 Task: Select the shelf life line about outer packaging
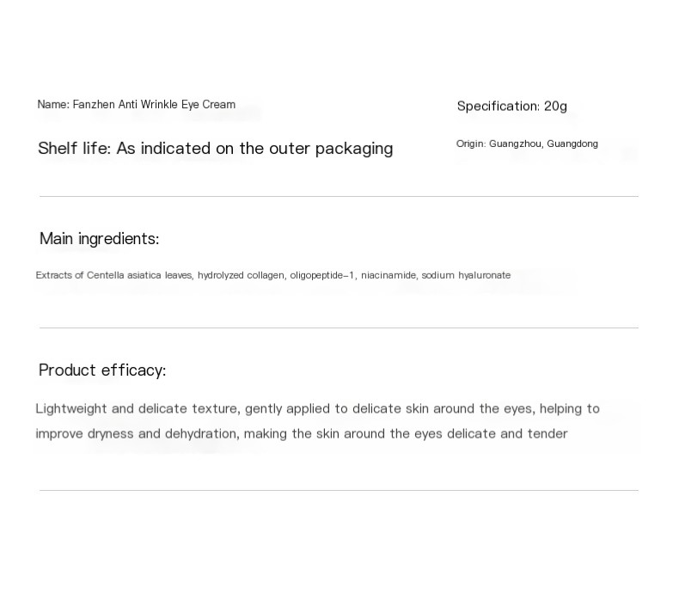pos(215,149)
